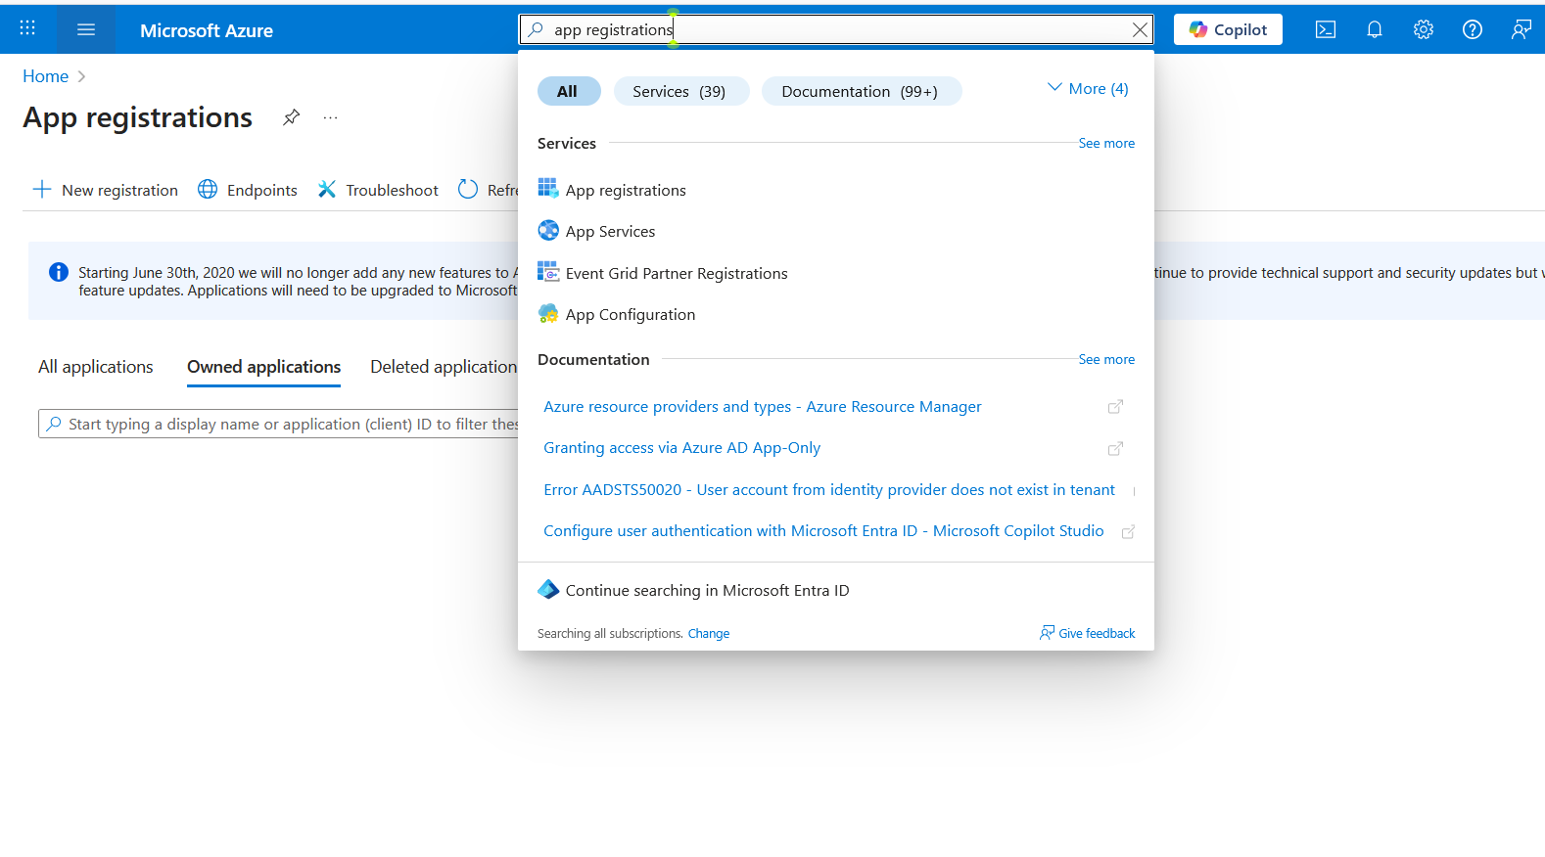Open Endpoints from the toolbar
This screenshot has width=1545, height=857.
pos(248,190)
